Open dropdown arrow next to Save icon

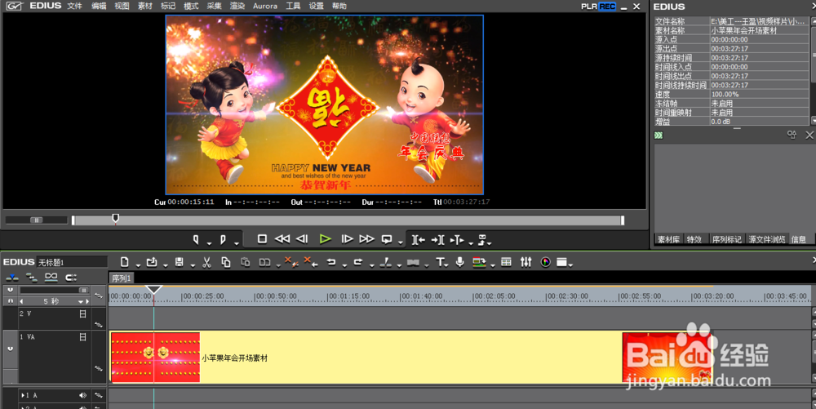point(193,265)
